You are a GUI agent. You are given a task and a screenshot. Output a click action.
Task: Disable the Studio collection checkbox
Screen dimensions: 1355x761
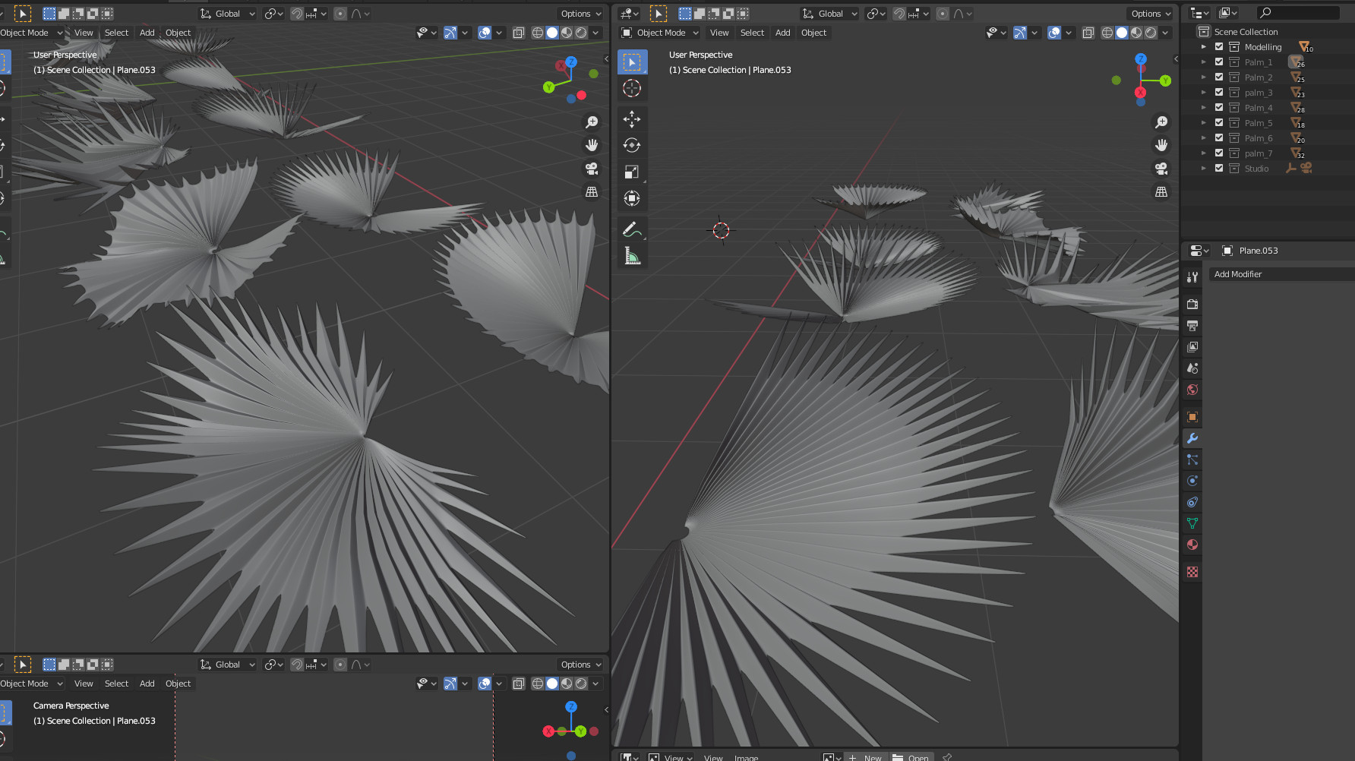pyautogui.click(x=1219, y=169)
